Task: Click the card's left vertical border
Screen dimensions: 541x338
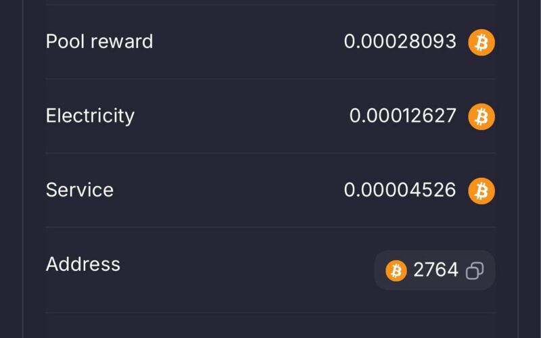Action: [23, 169]
